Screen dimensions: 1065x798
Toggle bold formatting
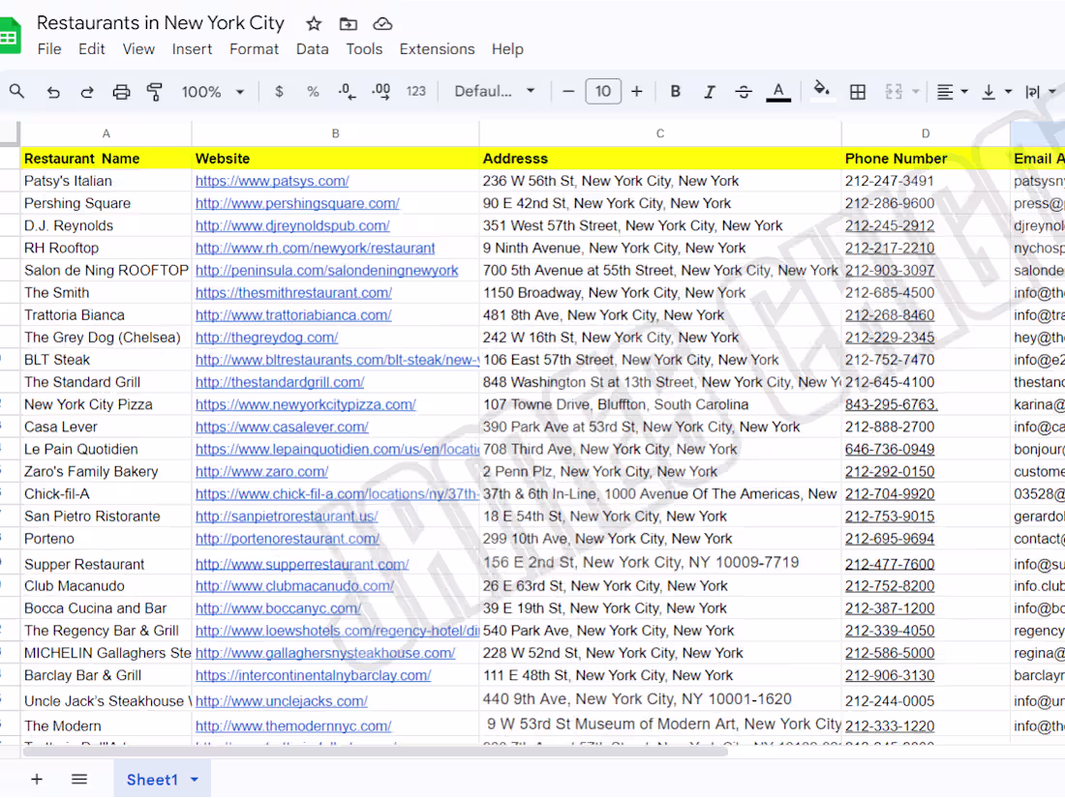[675, 91]
